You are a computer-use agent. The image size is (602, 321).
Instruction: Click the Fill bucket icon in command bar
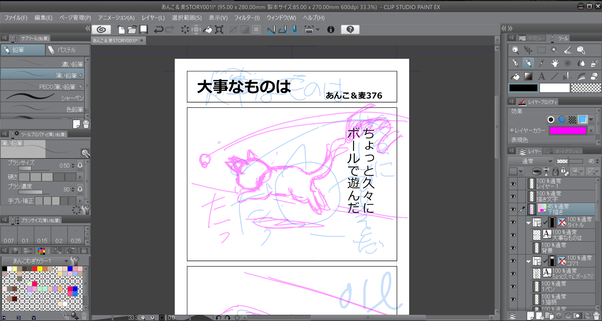(x=208, y=29)
